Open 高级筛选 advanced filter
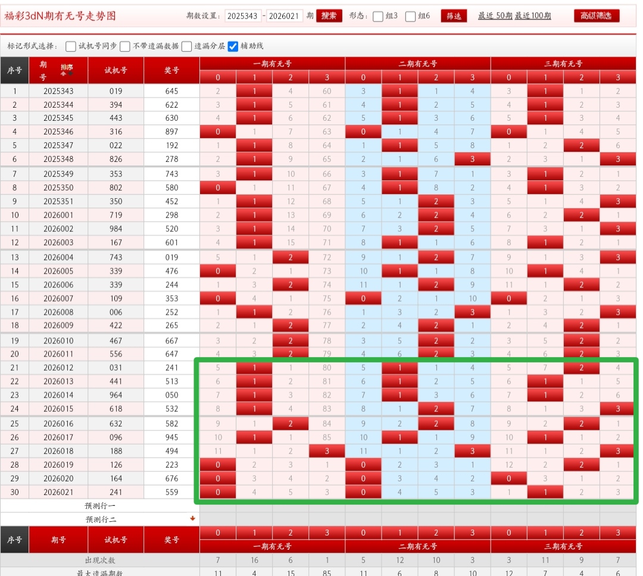643x576 pixels. pos(596,15)
